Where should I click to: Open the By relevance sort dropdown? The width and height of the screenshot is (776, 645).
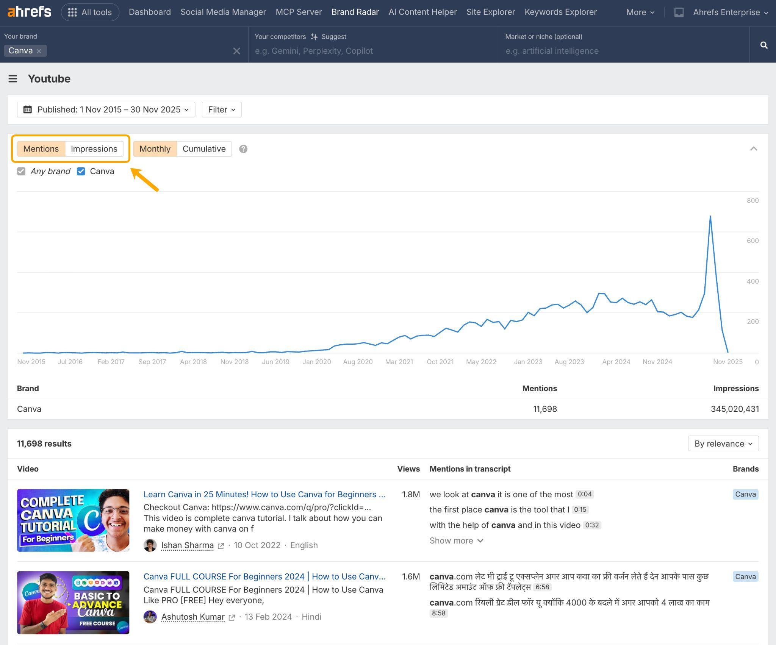723,443
